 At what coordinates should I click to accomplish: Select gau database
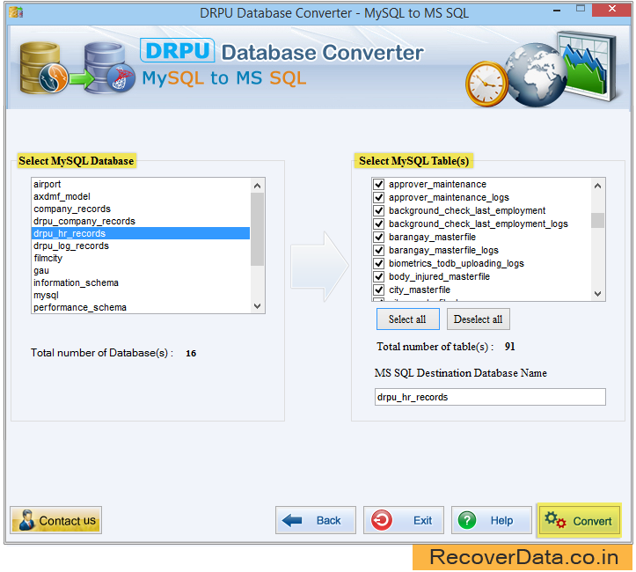click(141, 270)
